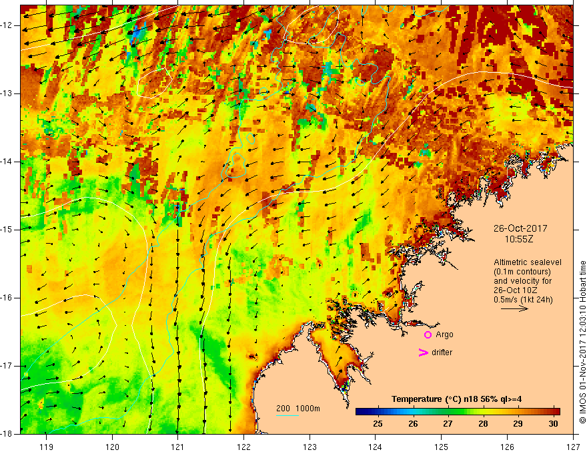Click the colorbar tick label "28"
587x454 pixels.
483,424
